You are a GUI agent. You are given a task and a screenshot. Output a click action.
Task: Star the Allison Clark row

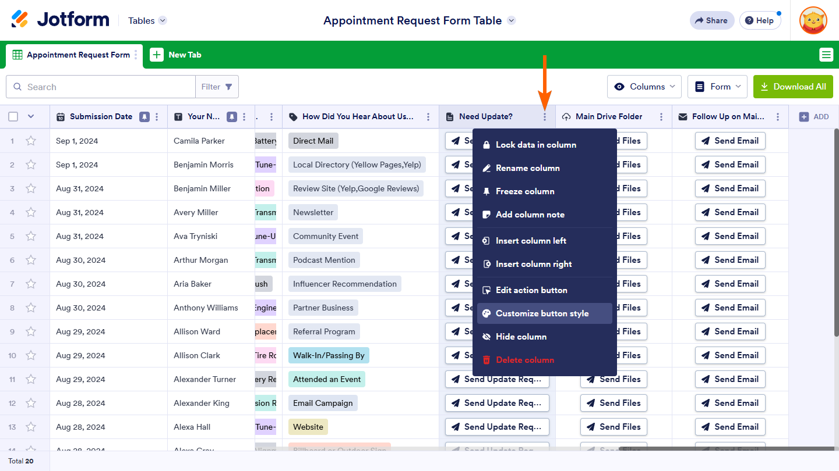point(31,355)
